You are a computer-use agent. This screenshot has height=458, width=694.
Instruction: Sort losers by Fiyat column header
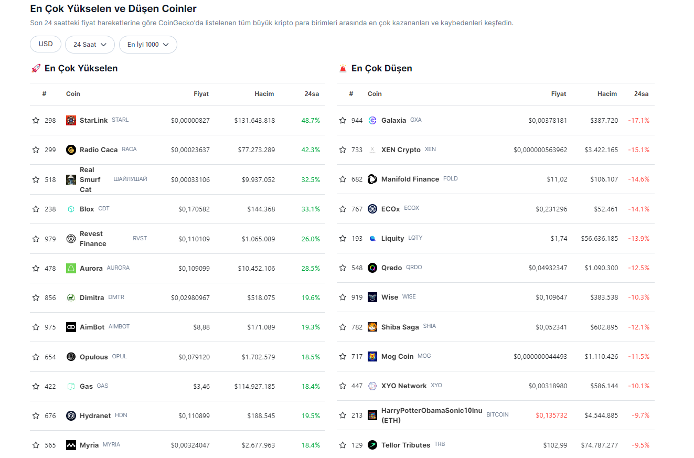click(558, 94)
